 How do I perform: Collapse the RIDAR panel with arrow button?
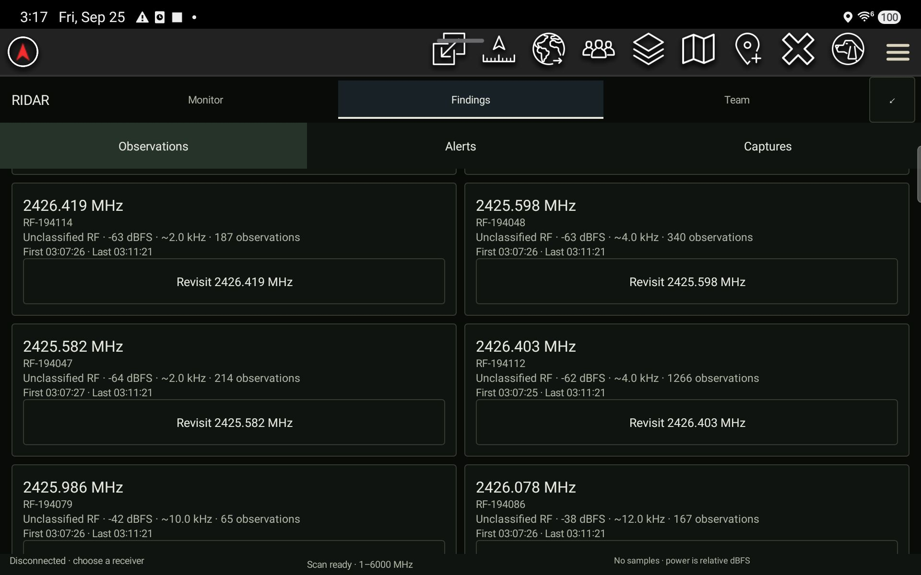point(892,100)
